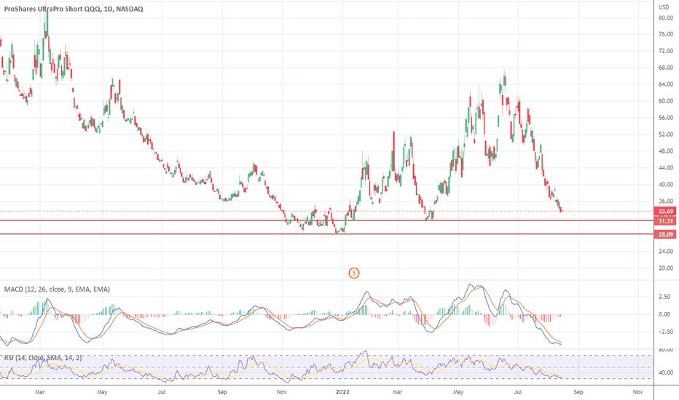Click the 40.00 RSI axis value
Viewport: 679px width, 400px height.
click(x=666, y=372)
